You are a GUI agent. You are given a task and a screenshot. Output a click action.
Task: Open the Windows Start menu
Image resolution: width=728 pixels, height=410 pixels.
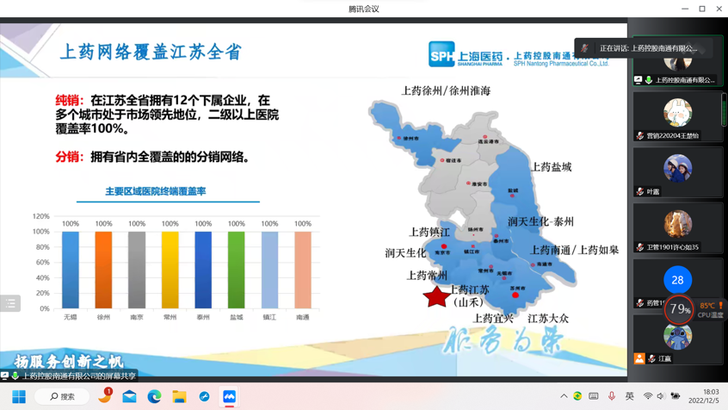pos(19,396)
